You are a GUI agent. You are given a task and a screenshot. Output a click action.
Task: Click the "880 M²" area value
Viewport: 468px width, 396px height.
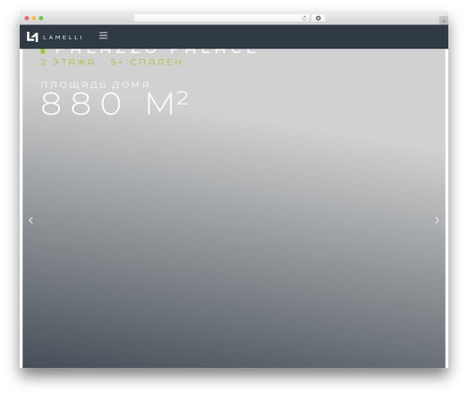(x=114, y=103)
